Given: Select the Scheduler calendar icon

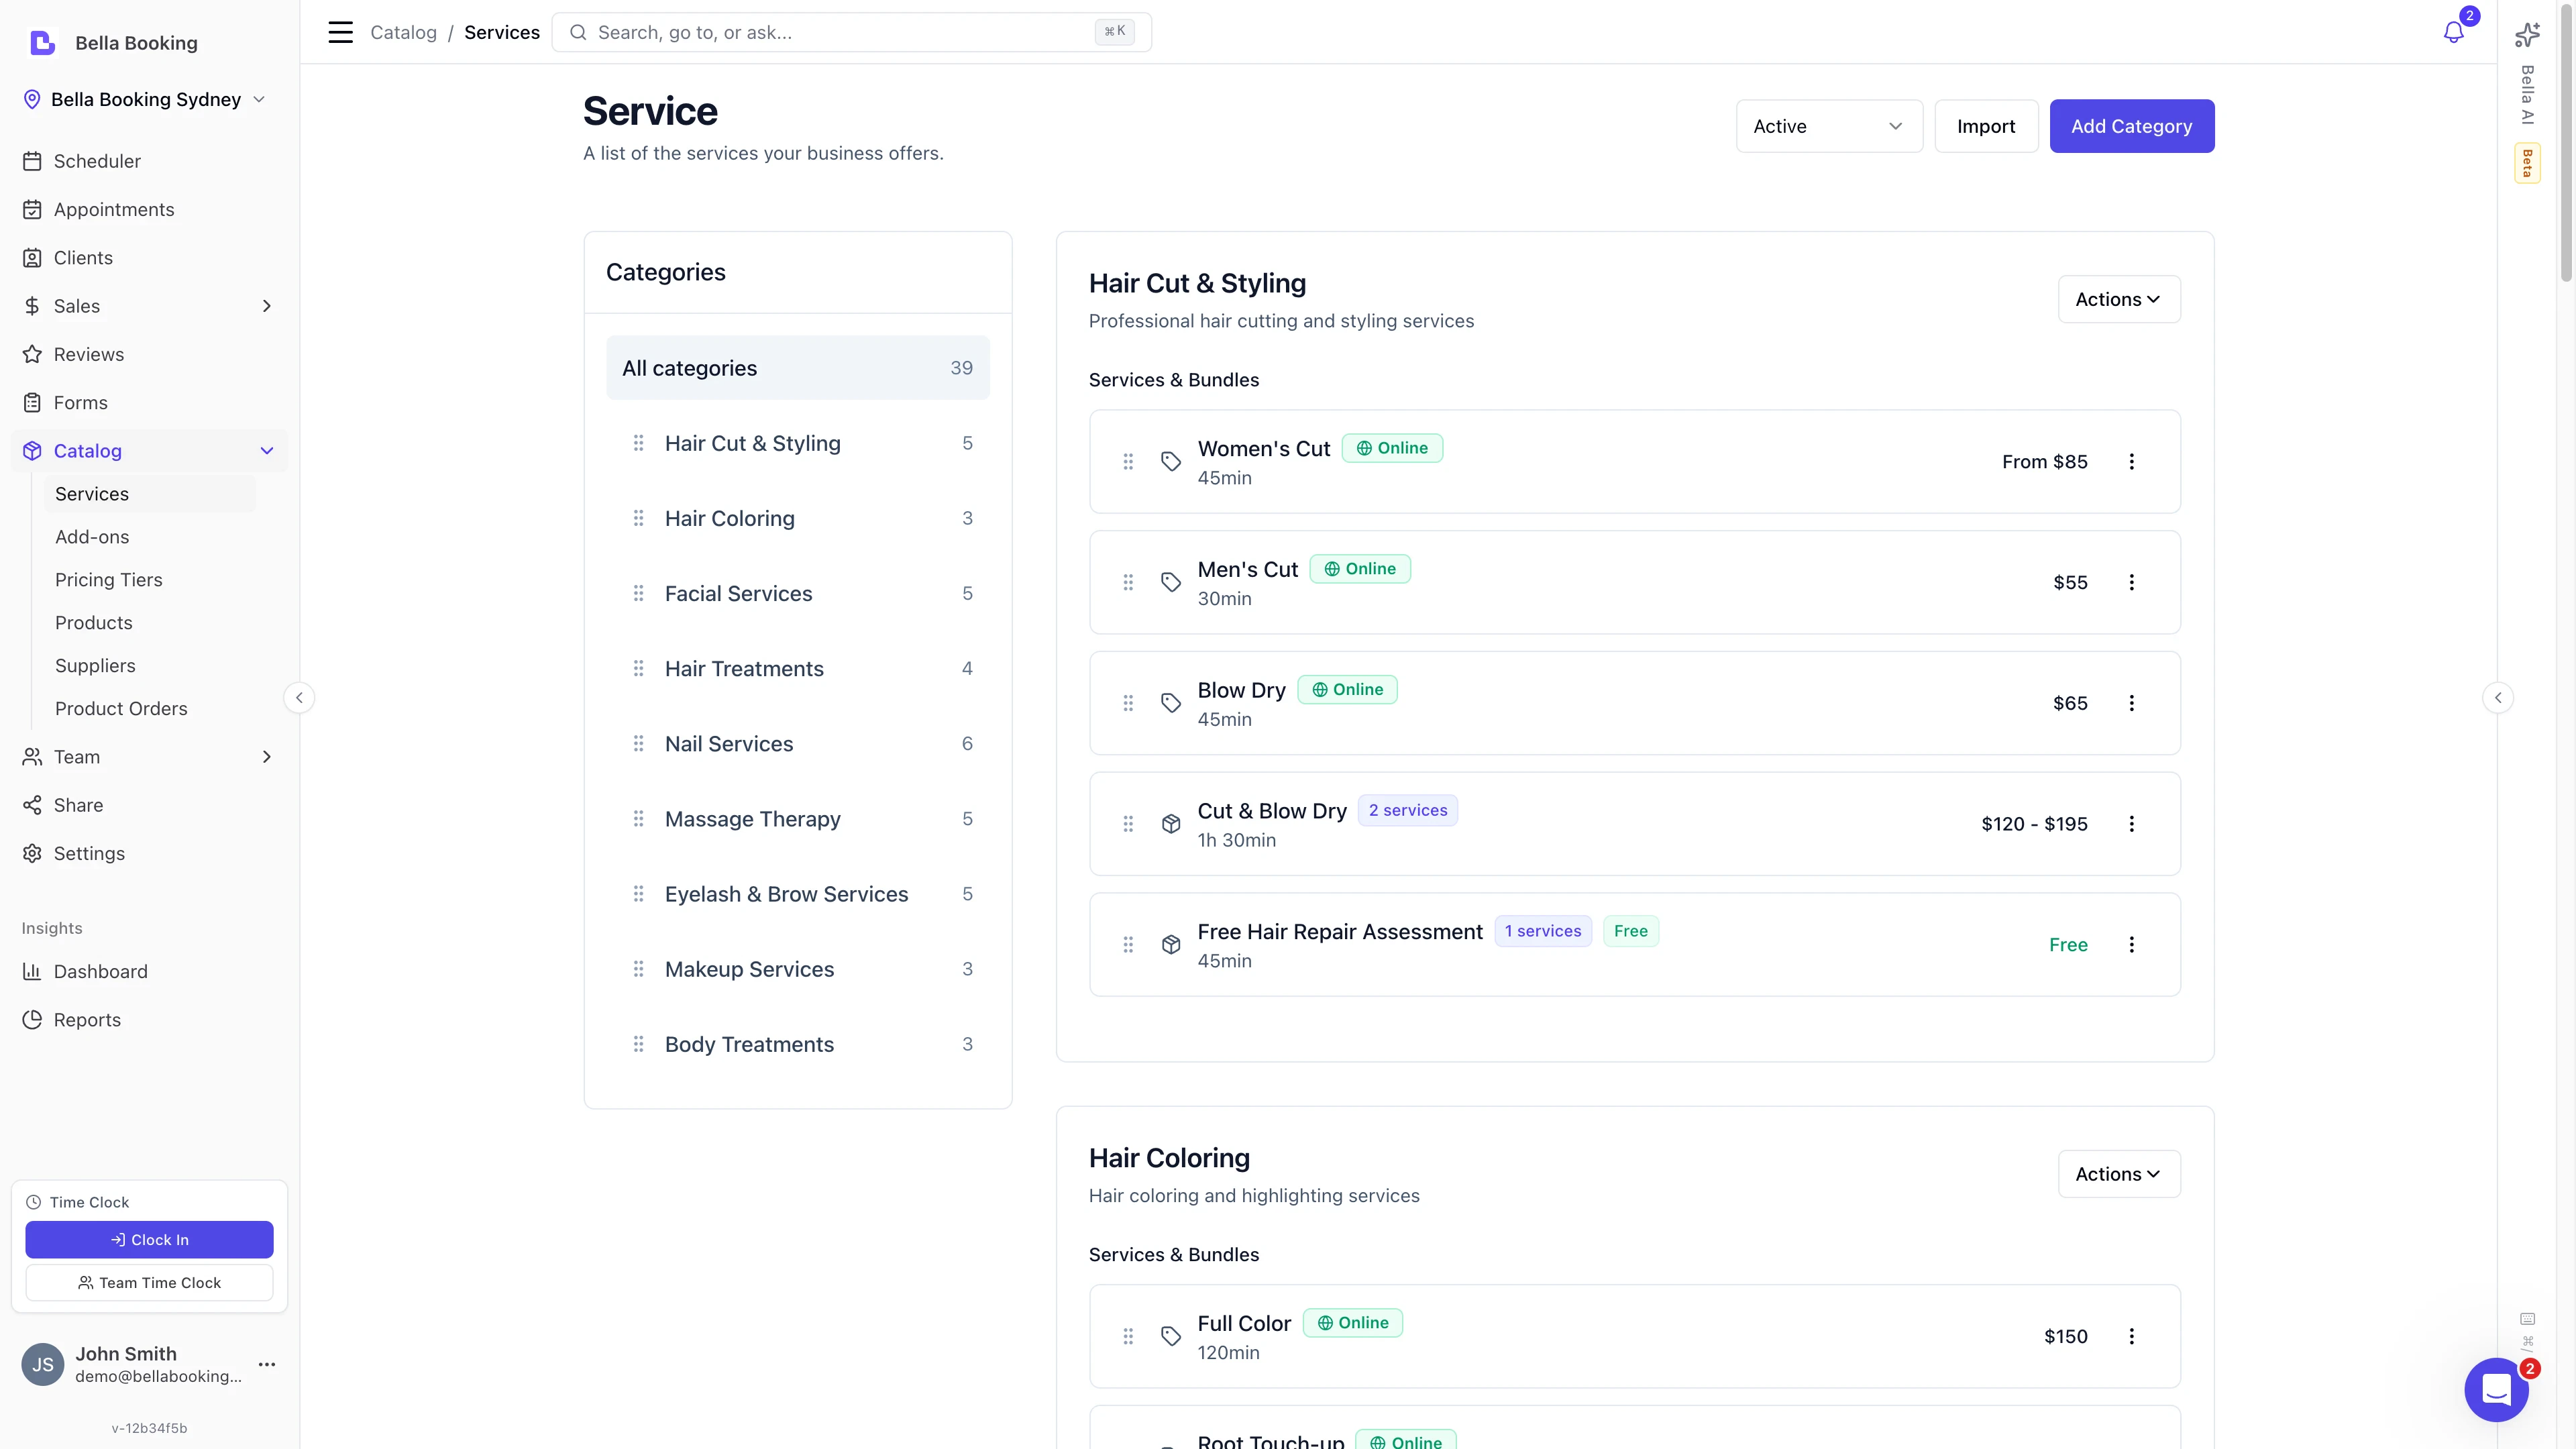Looking at the screenshot, I should point(33,160).
